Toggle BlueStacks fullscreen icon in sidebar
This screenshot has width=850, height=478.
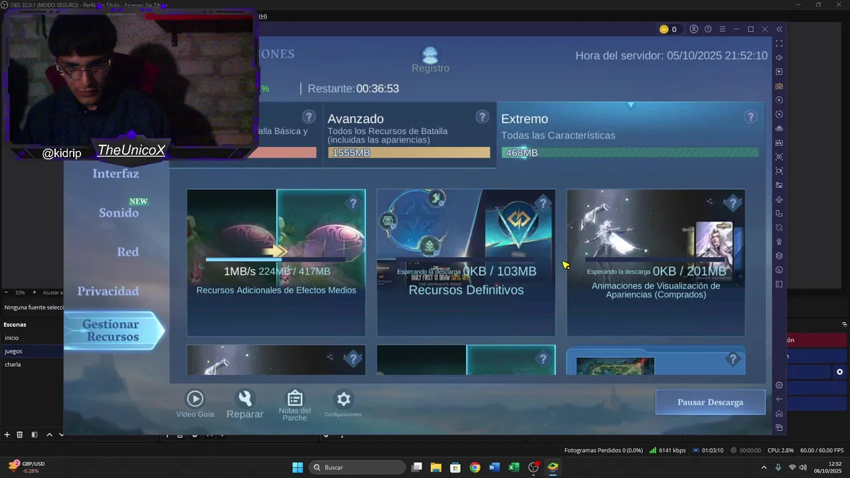coord(779,43)
